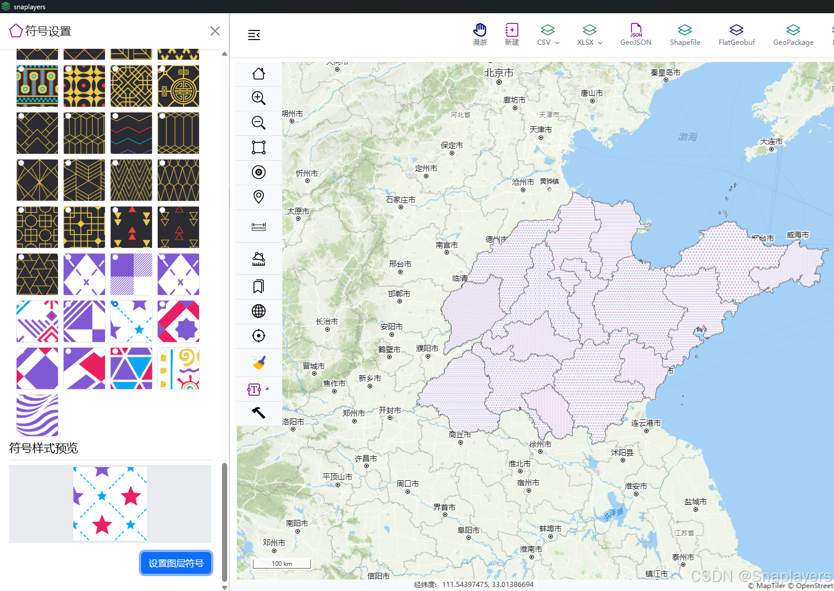This screenshot has width=834, height=591.
Task: Expand the XLSX dropdown chevron
Action: pos(600,43)
